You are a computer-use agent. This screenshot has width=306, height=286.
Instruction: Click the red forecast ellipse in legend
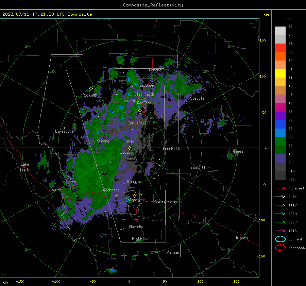[280, 248]
